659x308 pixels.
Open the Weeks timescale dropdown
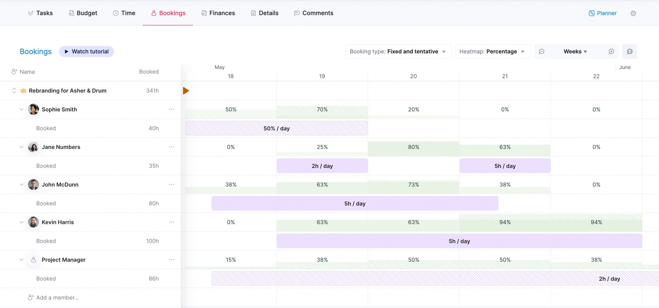(575, 51)
